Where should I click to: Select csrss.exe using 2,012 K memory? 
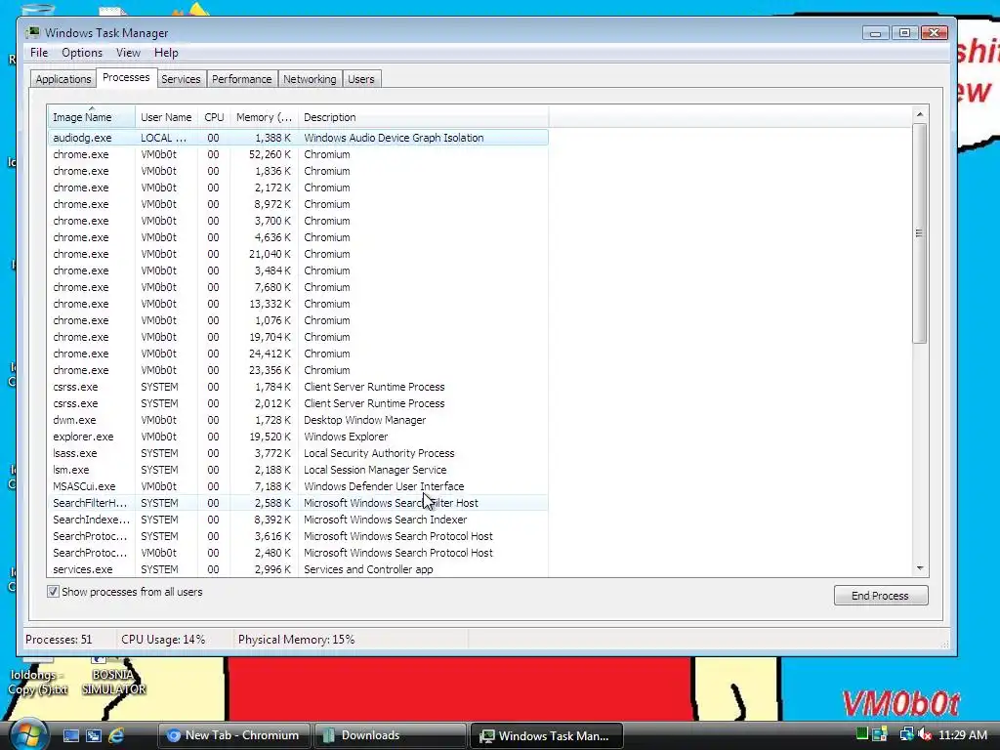pyautogui.click(x=298, y=403)
